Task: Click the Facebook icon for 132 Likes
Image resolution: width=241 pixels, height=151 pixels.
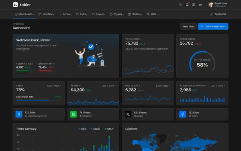Action: pos(183,114)
